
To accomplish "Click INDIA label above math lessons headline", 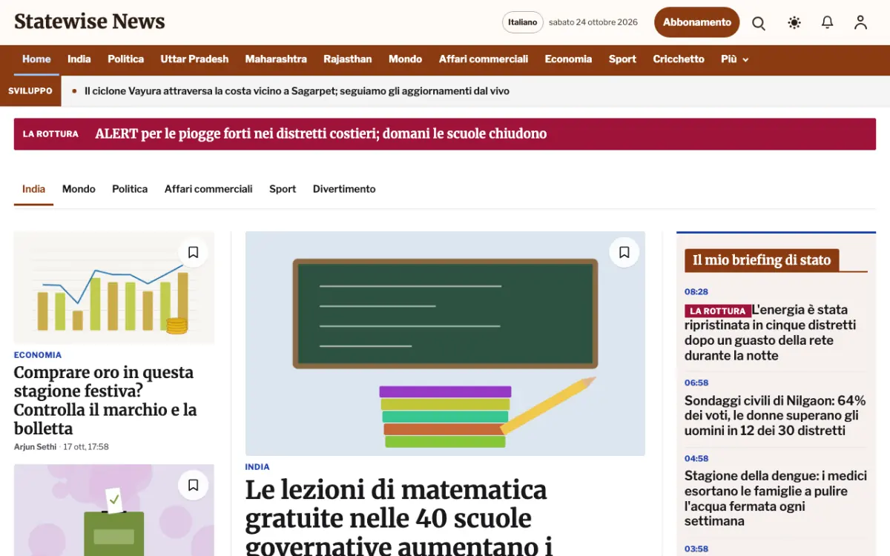I will (x=257, y=467).
